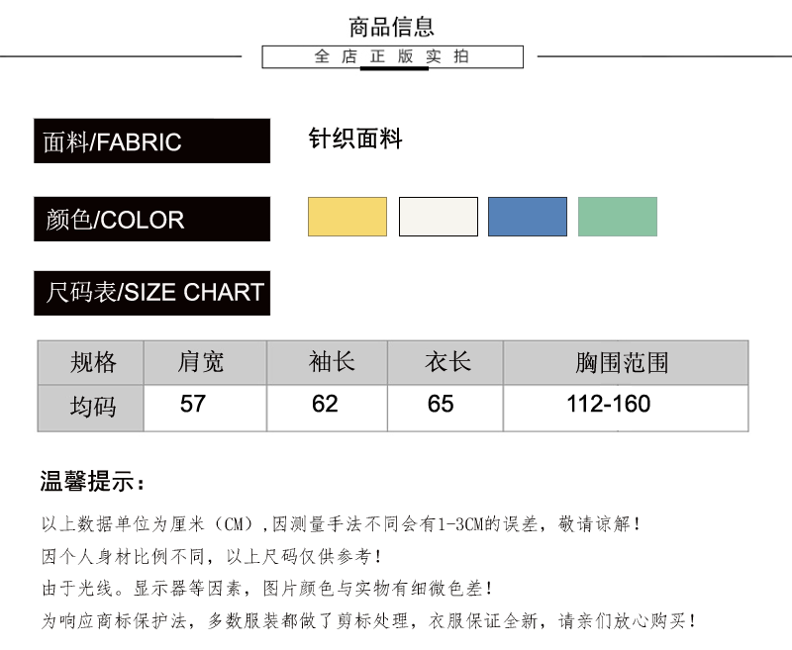Select the 尺码表/SIZE CHART label

click(151, 293)
